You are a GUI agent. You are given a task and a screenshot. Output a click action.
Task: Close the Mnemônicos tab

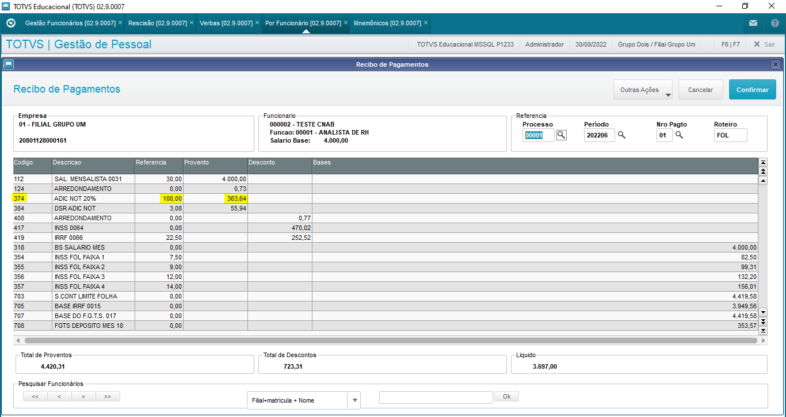coord(426,23)
